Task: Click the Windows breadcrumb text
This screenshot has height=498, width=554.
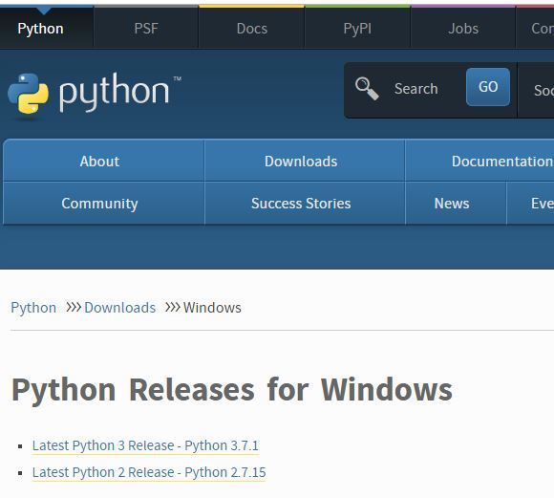Action: (212, 308)
